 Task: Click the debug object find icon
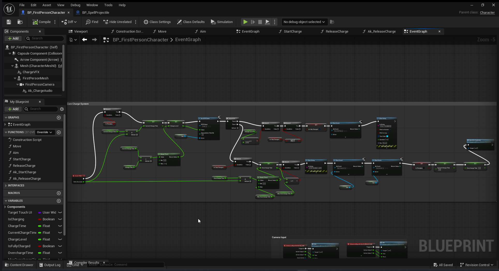point(332,22)
